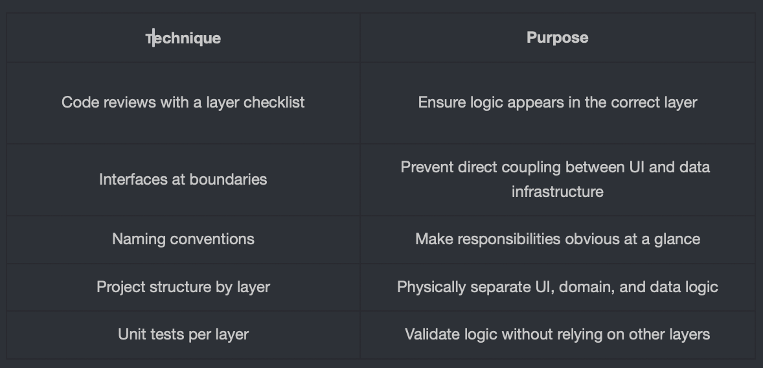
Task: Click the 'Prevent direct coupling' purpose cell
Action: [558, 179]
